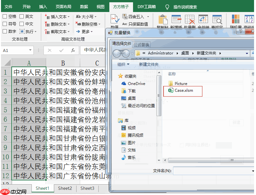Click the 批量替换 dialog help question button
Image resolution: width=256 pixels, height=195 pixels.
(x=240, y=31)
